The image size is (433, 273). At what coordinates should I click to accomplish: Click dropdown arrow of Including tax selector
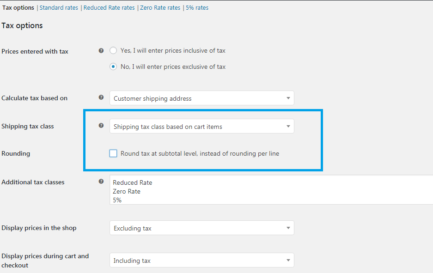[288, 261]
